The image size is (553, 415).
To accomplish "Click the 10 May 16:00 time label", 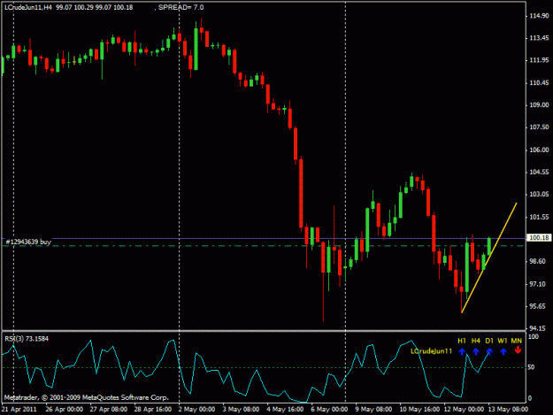I will pos(419,410).
